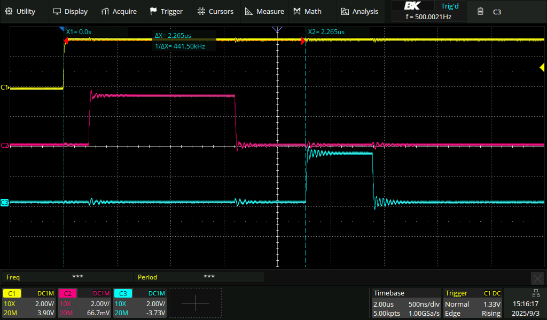Open the Measure menu

(x=264, y=12)
